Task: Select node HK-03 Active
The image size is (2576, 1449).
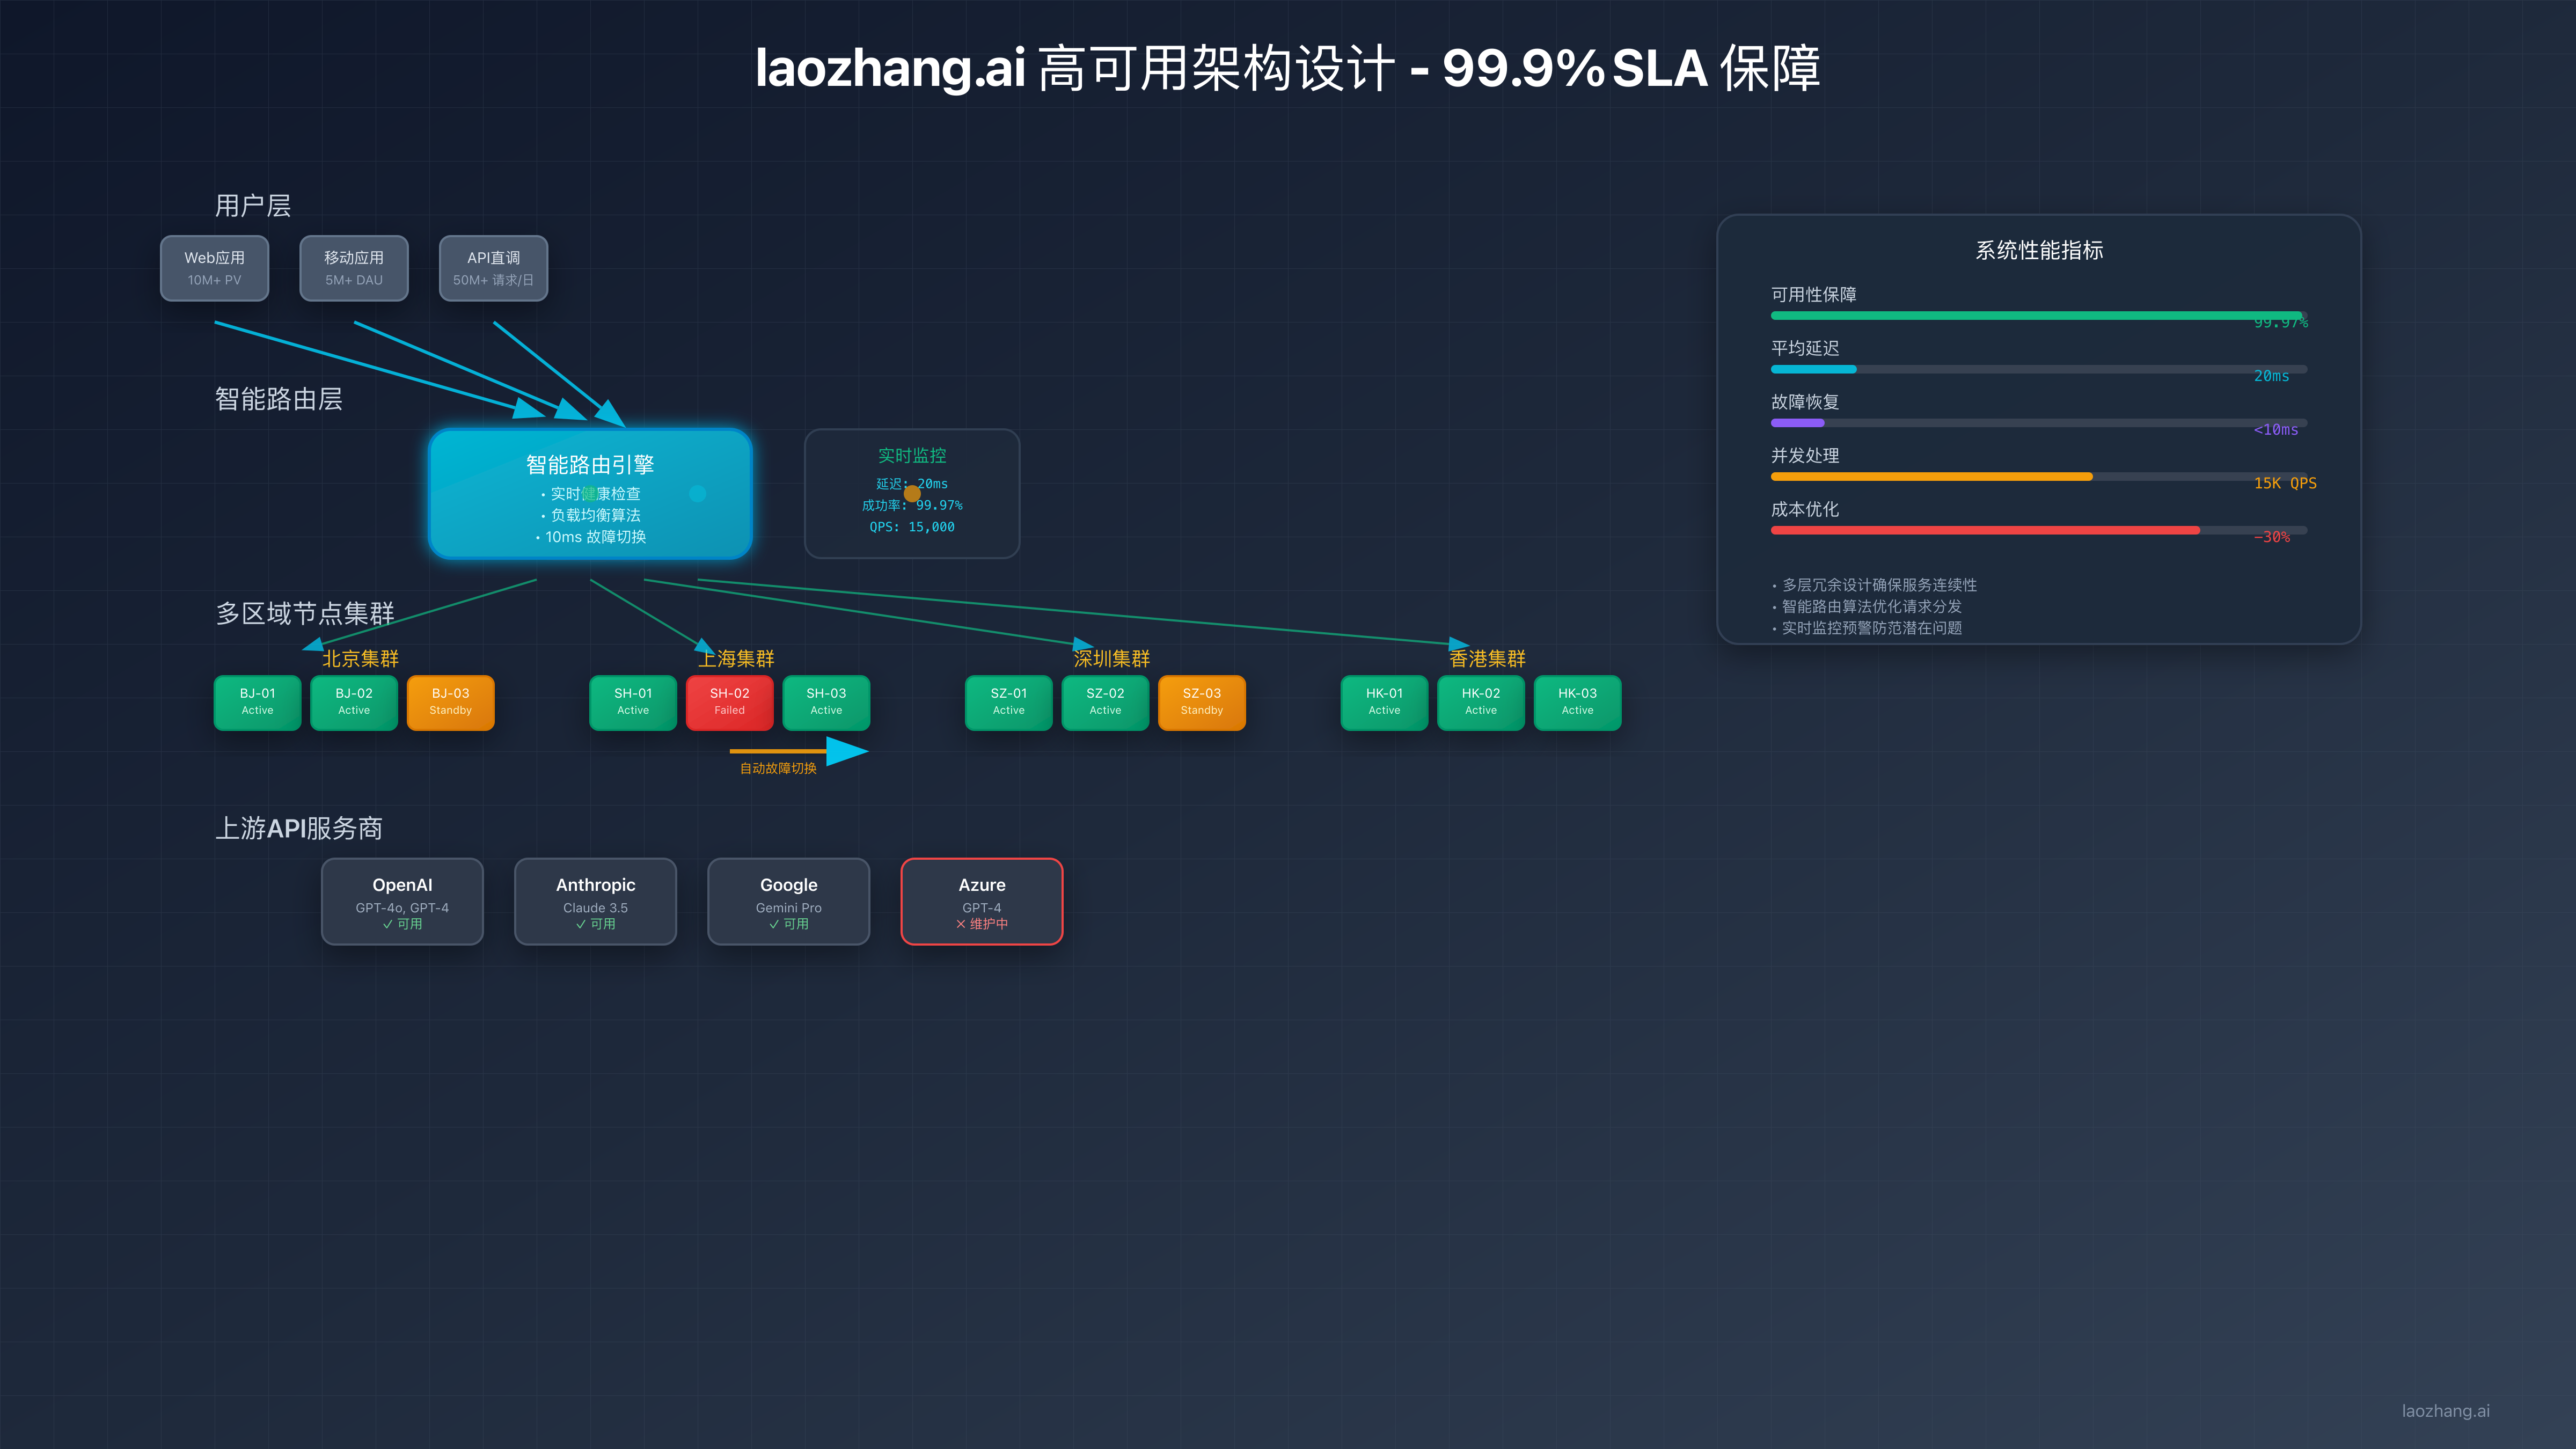Action: click(1577, 703)
